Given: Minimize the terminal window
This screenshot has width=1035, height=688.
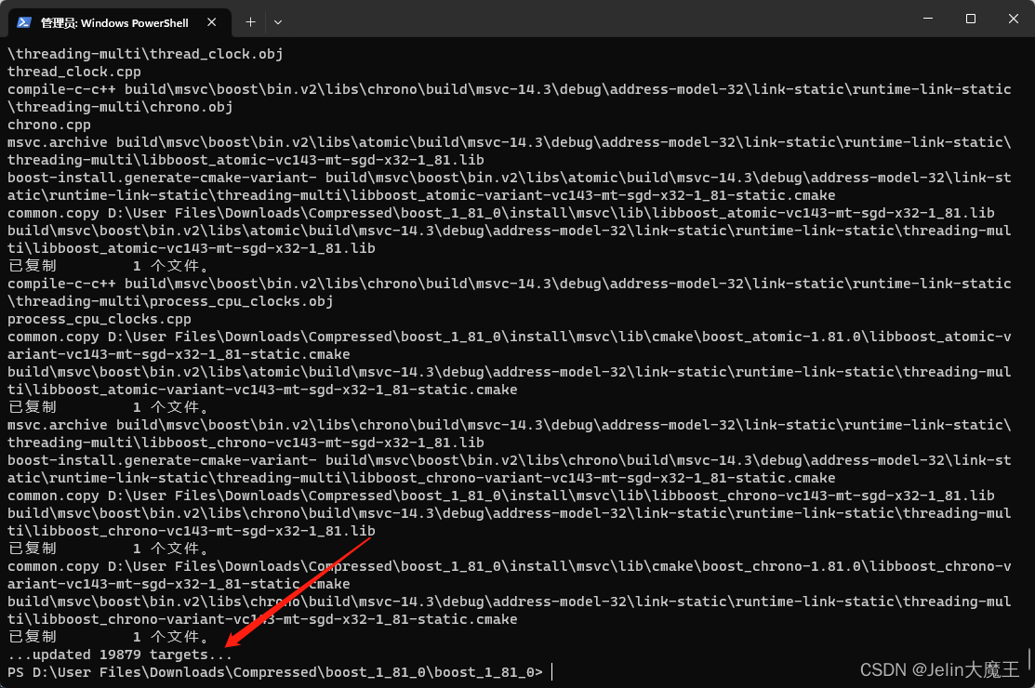Looking at the screenshot, I should click(x=928, y=19).
